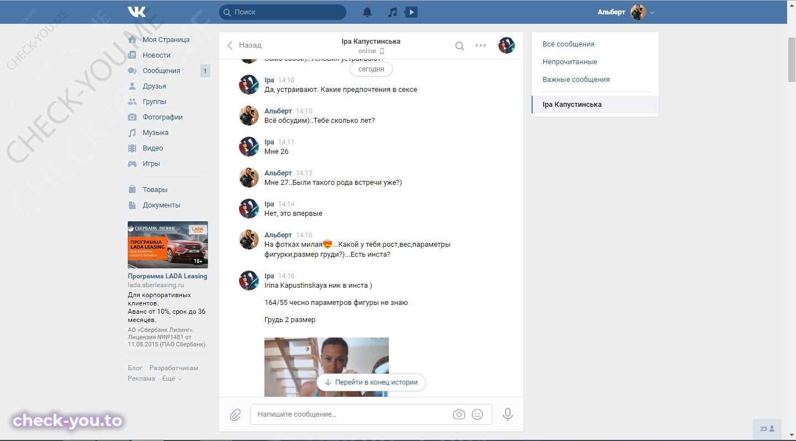Click the speech bubble icon beside Сообщения
Screen dimensions: 796x441
pos(132,71)
